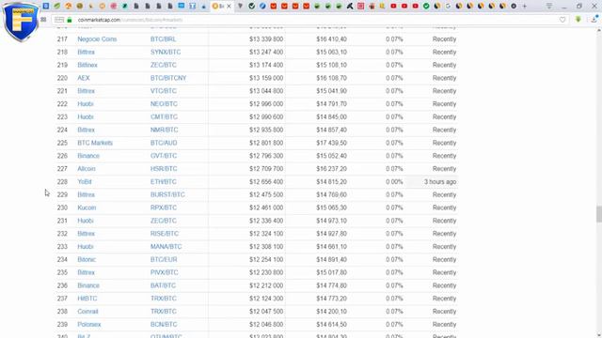The image size is (602, 338).
Task: Select the rank number 230 cell
Action: (62, 207)
